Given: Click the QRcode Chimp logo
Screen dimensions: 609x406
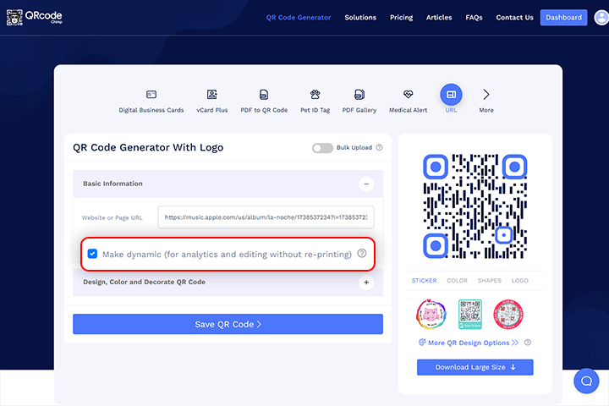Looking at the screenshot, I should point(35,17).
